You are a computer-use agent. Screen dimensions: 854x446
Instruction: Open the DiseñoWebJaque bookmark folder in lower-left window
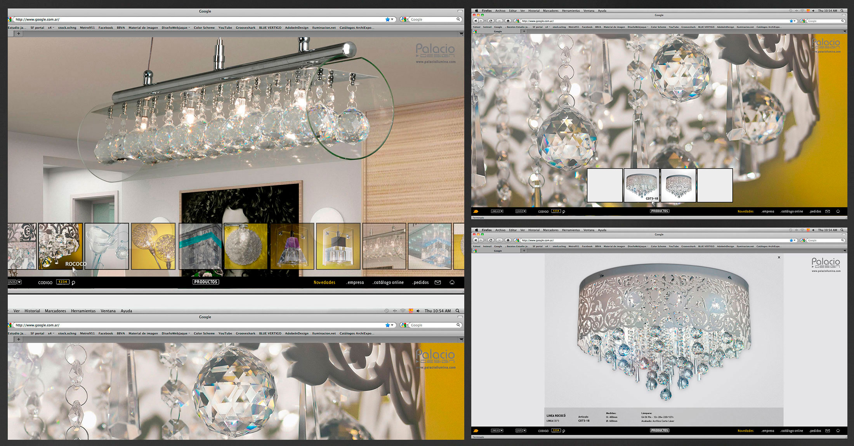(x=175, y=333)
